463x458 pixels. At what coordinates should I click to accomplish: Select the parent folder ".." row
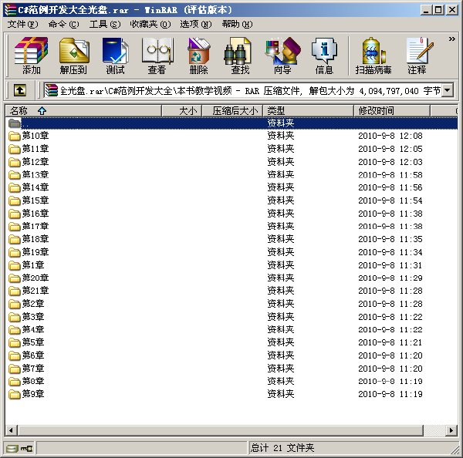(231, 123)
